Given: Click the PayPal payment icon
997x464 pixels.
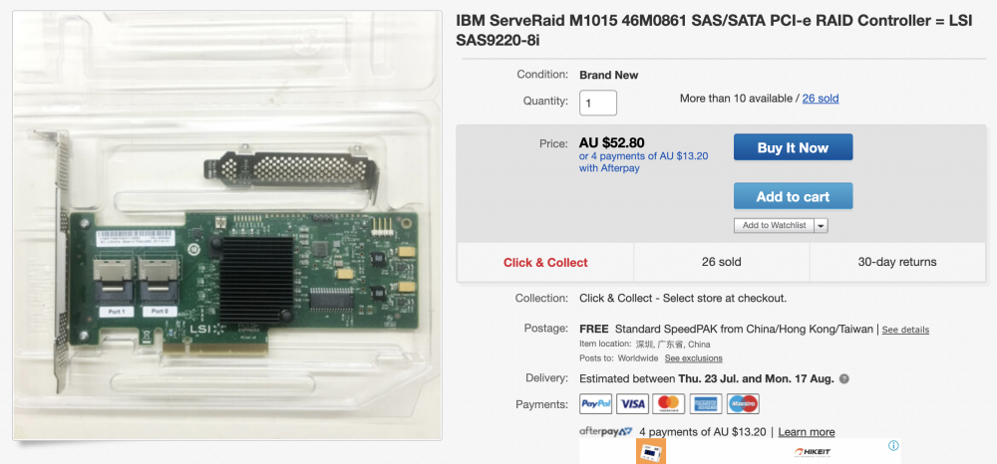Looking at the screenshot, I should coord(596,403).
